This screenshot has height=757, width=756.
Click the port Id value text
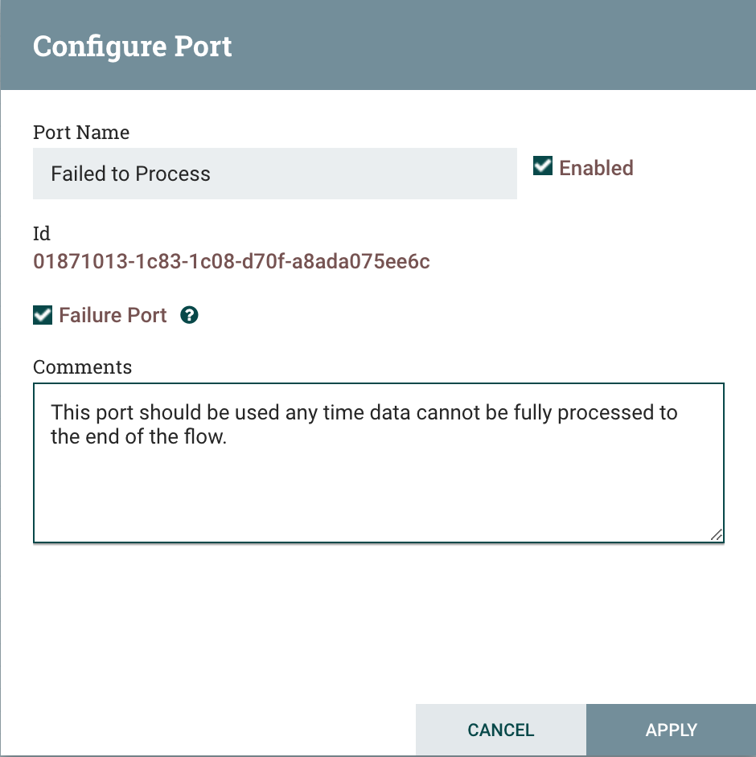point(232,262)
